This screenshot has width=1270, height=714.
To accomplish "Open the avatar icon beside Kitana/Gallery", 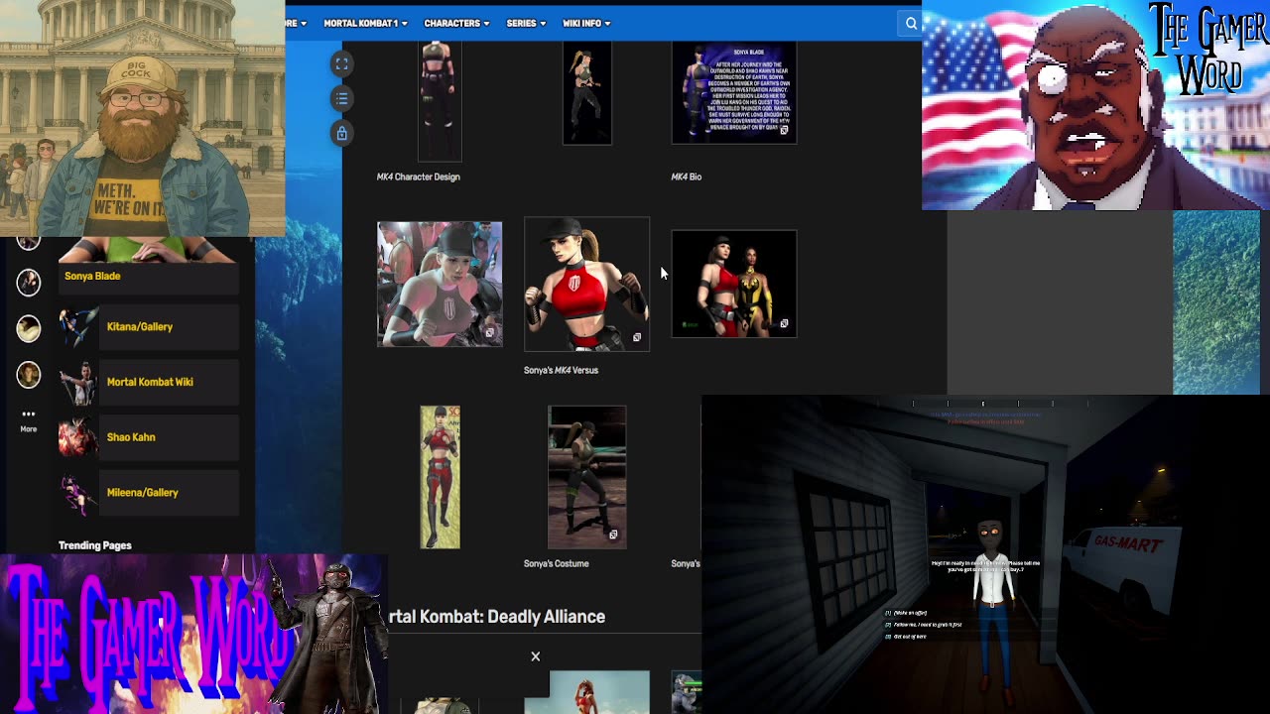I will [29, 329].
